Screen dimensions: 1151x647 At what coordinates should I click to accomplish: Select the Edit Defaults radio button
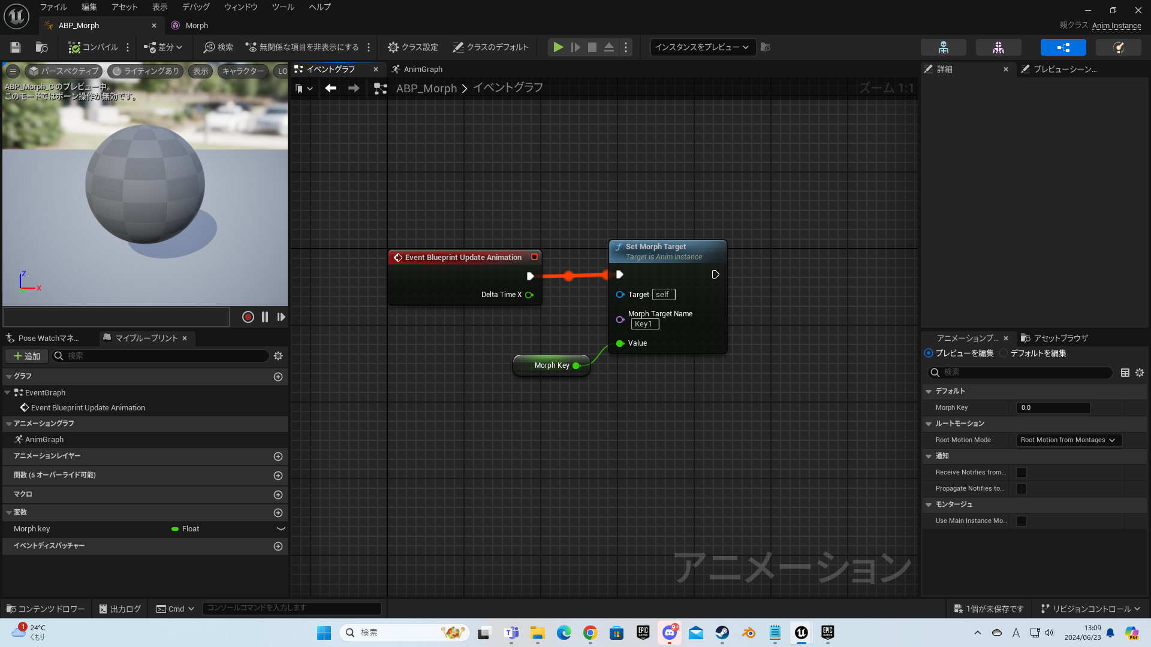click(1004, 353)
